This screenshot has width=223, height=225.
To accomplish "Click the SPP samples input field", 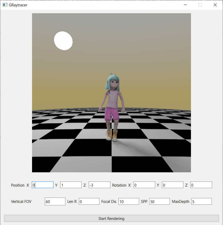I will (x=159, y=202).
